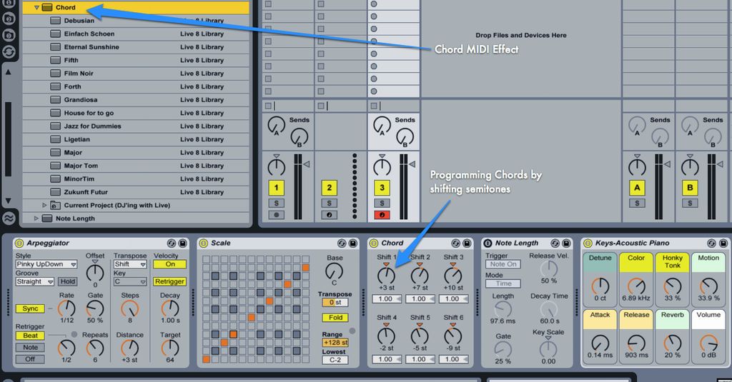Screen dimensions: 732x382
Task: Select the Ligetian preset
Action: (x=136, y=139)
